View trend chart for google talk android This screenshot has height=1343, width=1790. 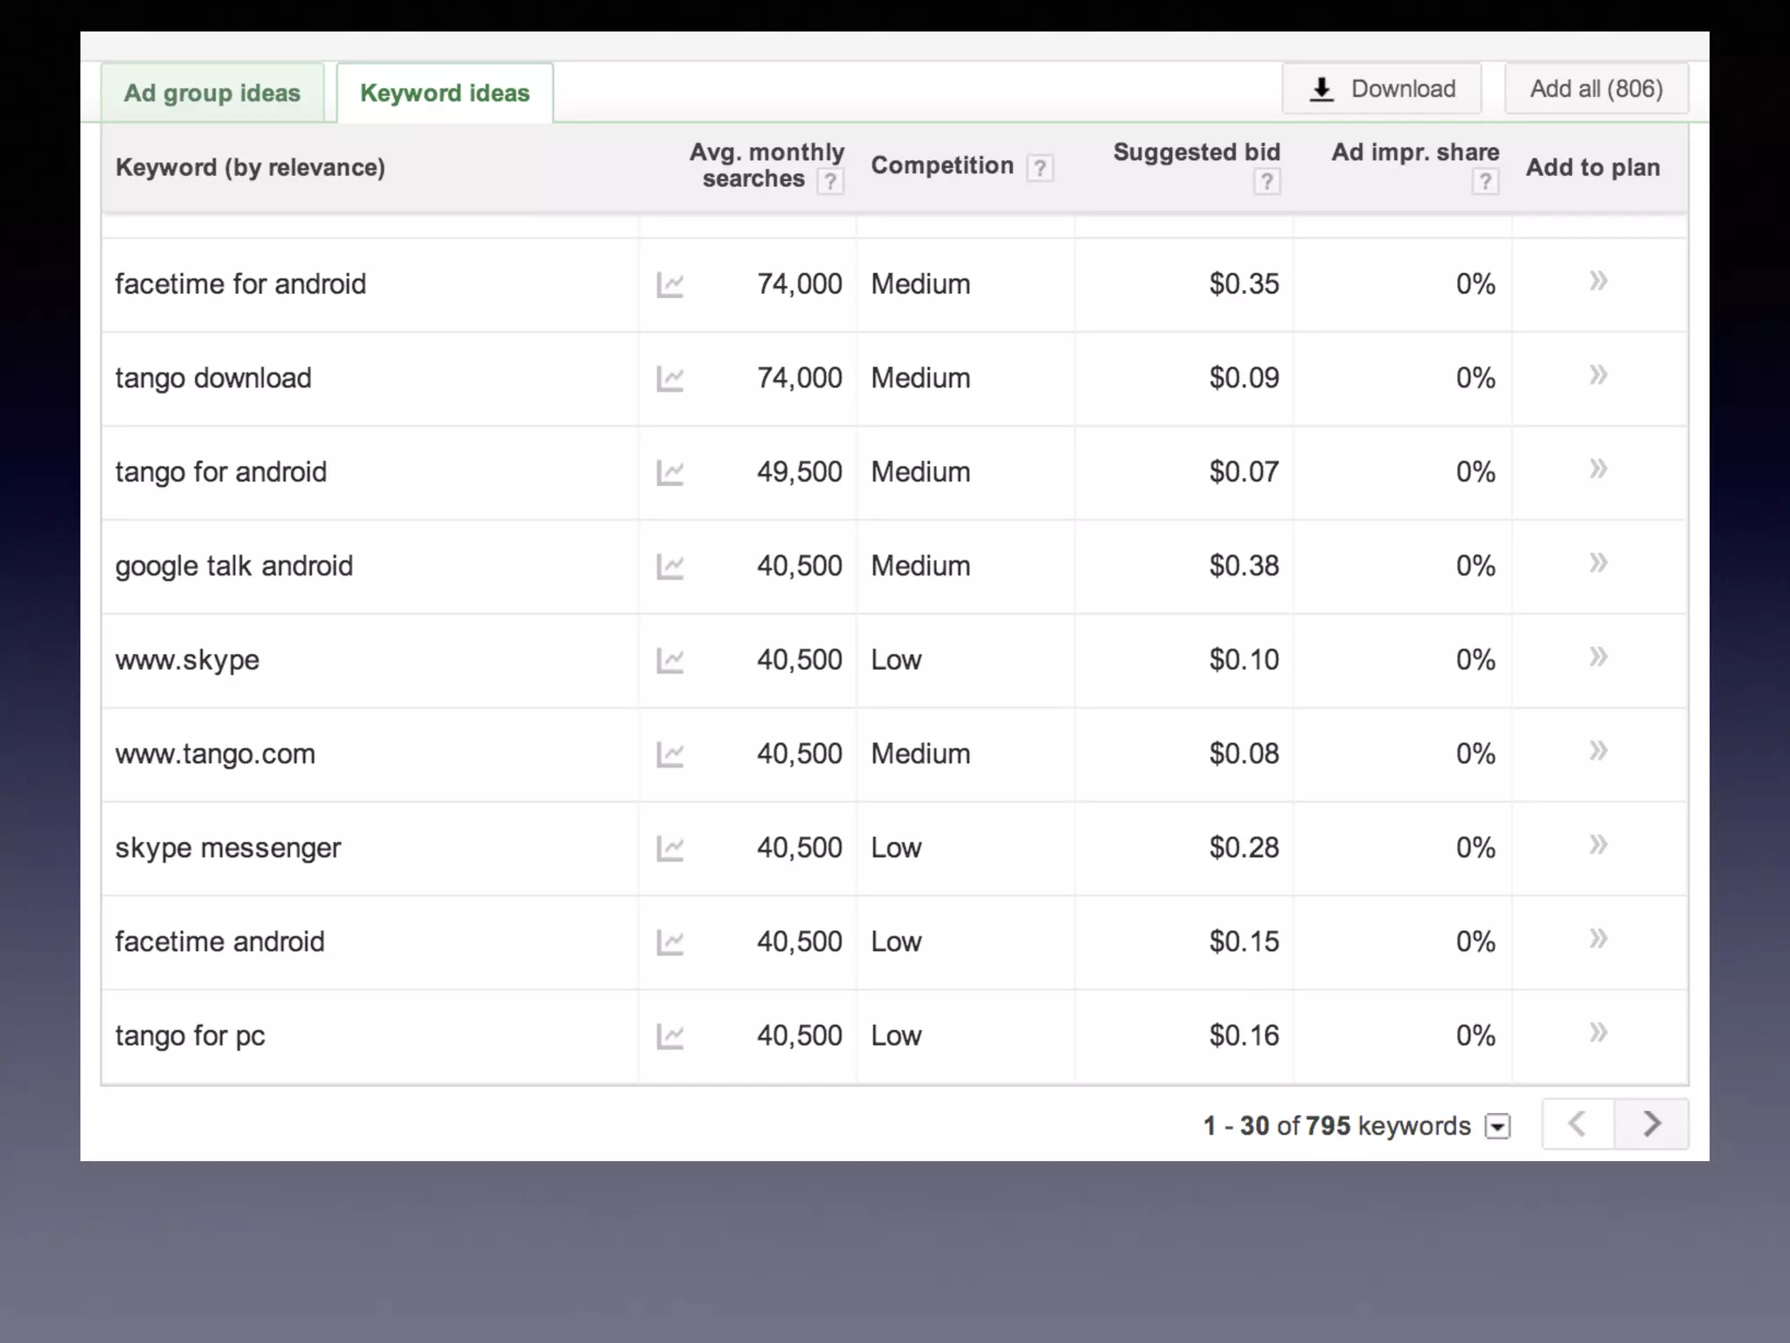pyautogui.click(x=670, y=567)
